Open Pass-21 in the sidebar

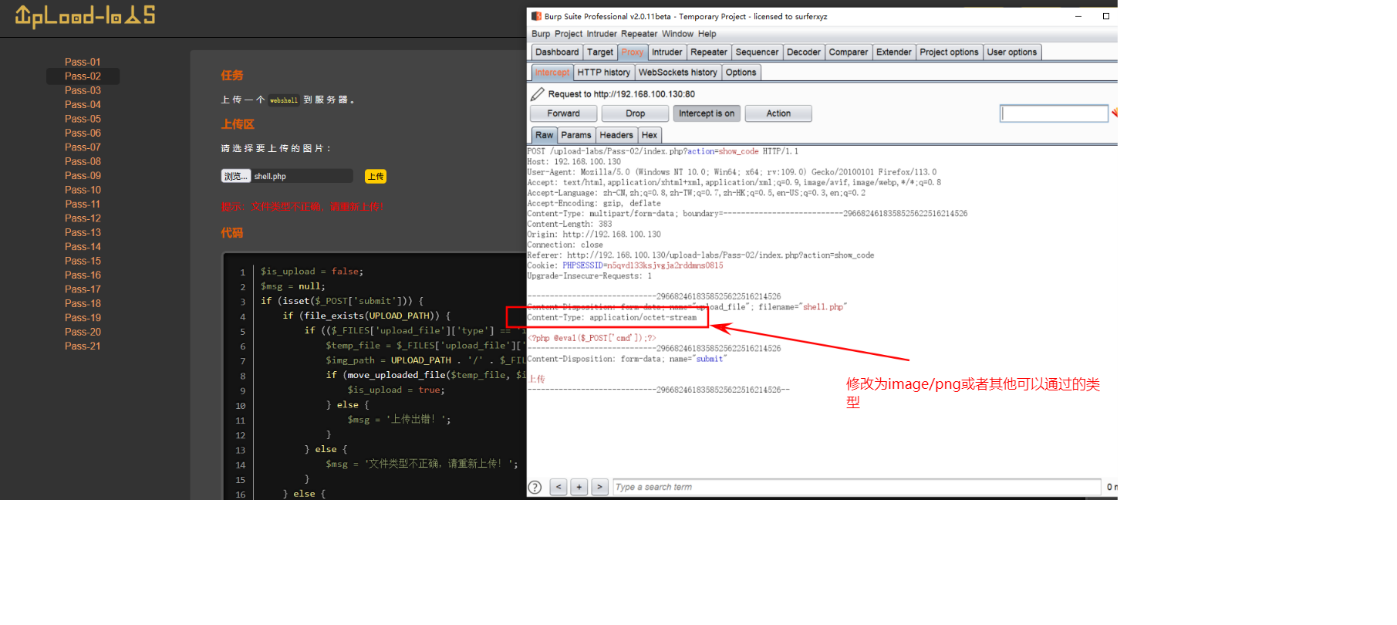pos(83,346)
